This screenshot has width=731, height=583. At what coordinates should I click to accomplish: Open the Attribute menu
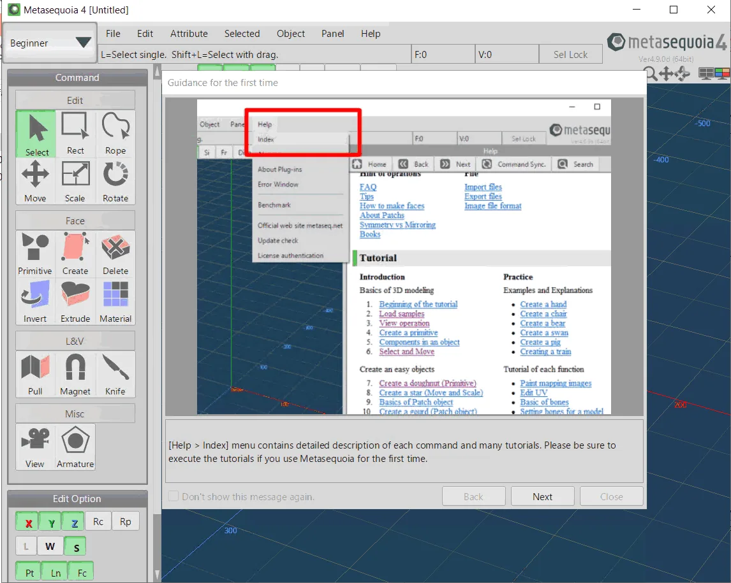pyautogui.click(x=189, y=34)
